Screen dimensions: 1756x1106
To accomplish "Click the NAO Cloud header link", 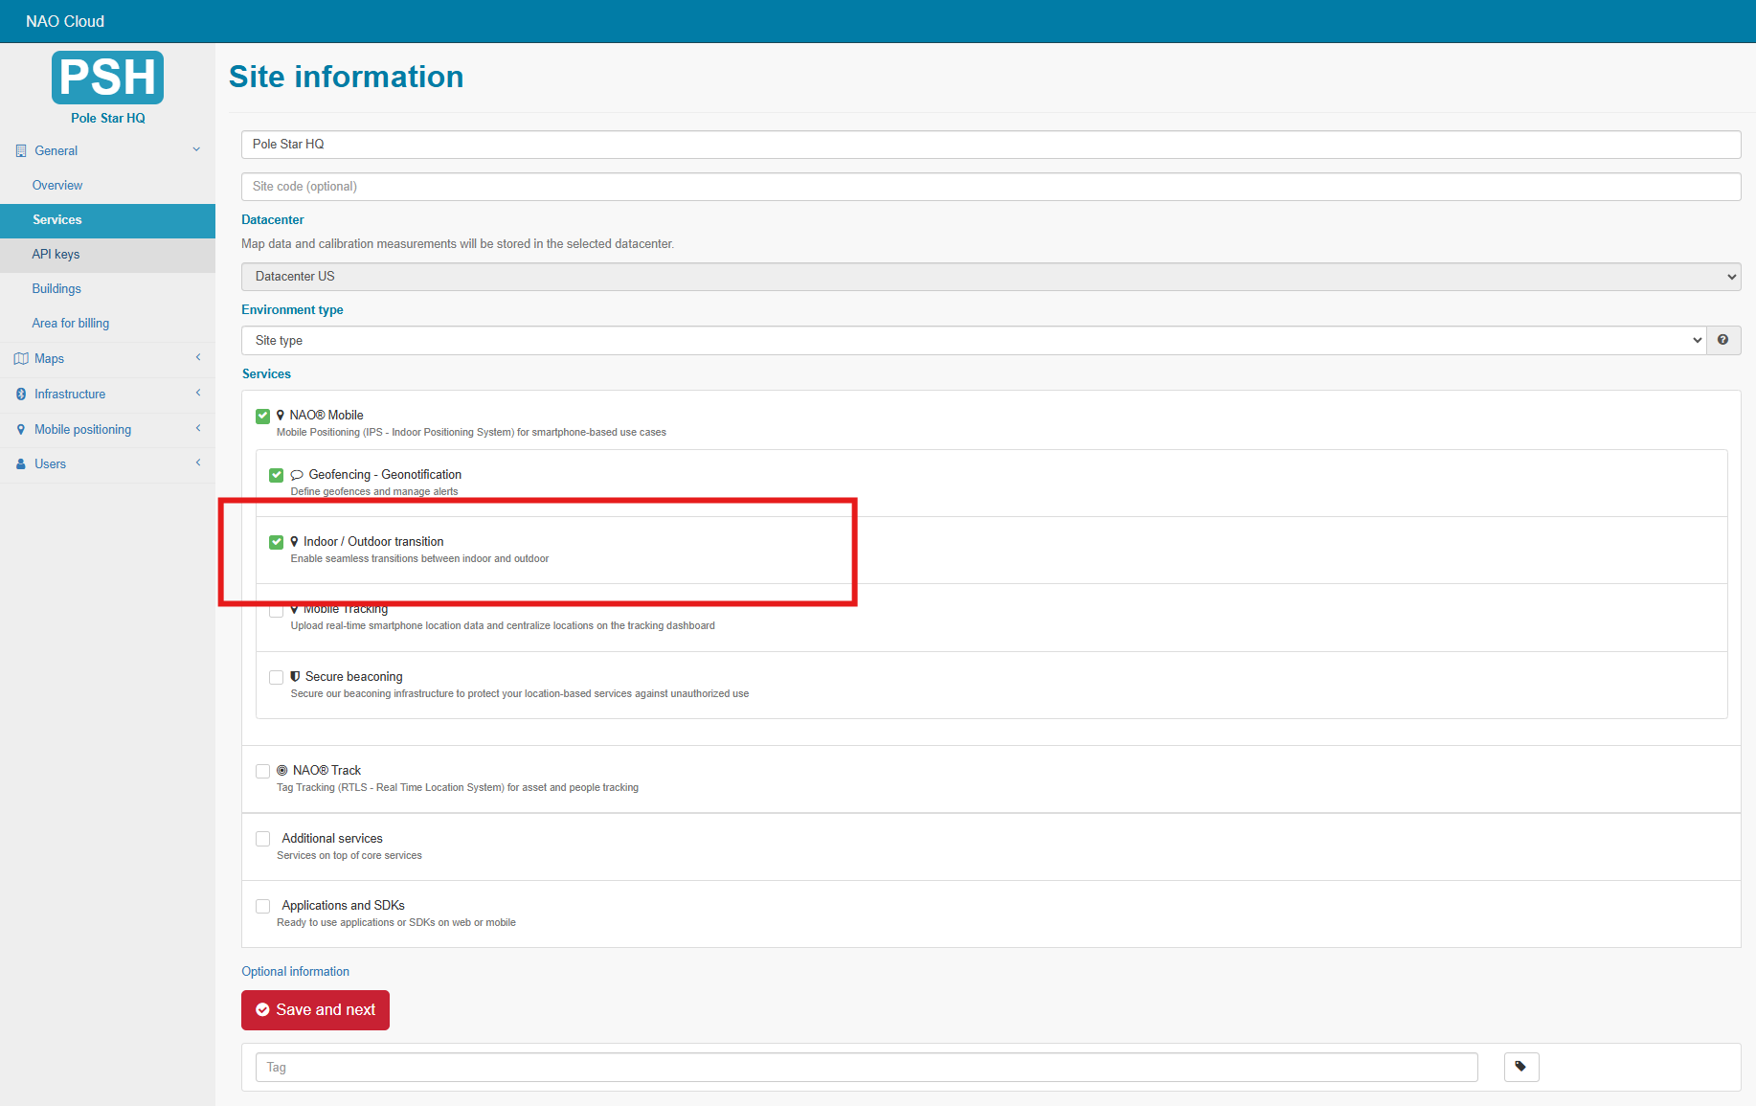I will point(65,21).
